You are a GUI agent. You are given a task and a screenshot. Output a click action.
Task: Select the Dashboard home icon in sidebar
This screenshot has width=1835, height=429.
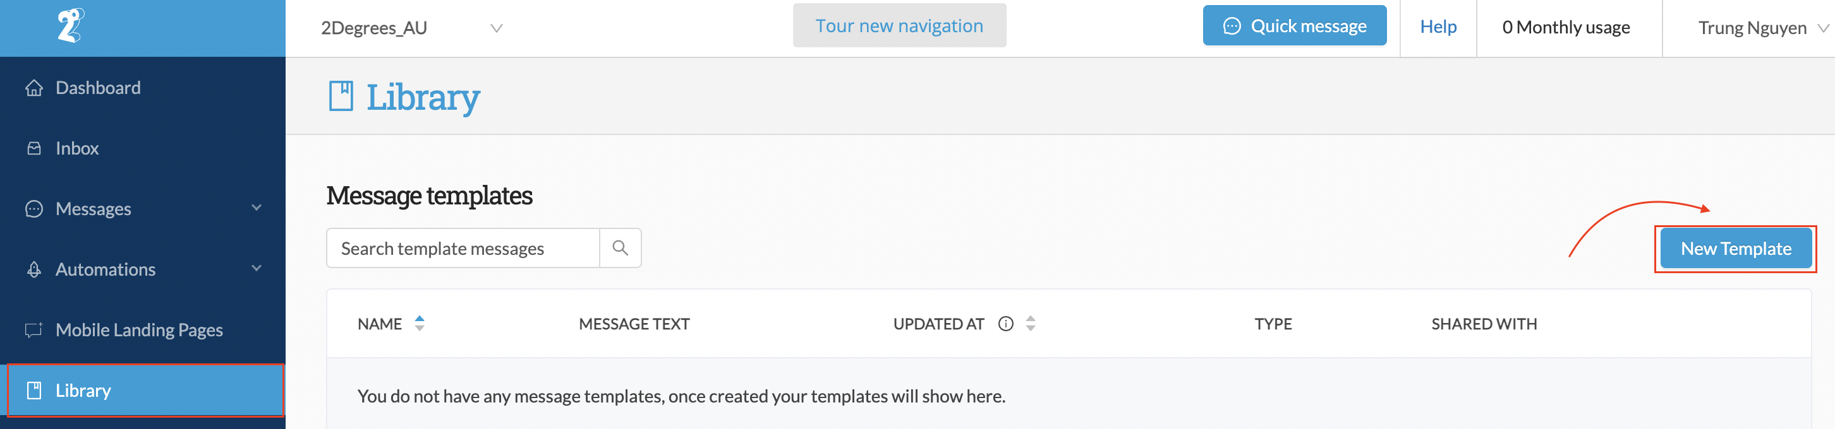pyautogui.click(x=33, y=87)
